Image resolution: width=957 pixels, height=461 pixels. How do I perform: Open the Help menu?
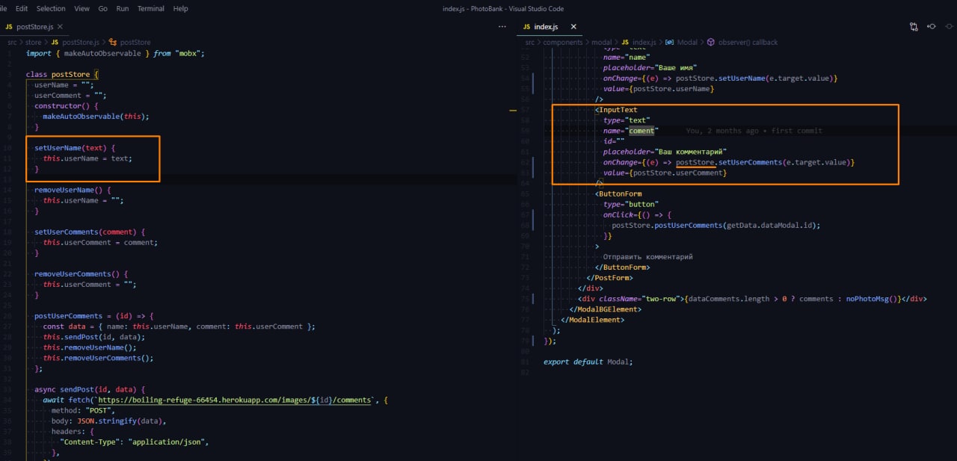tap(180, 8)
